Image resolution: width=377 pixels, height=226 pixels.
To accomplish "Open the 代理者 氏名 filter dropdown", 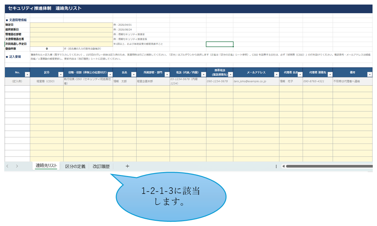I will [x=300, y=75].
